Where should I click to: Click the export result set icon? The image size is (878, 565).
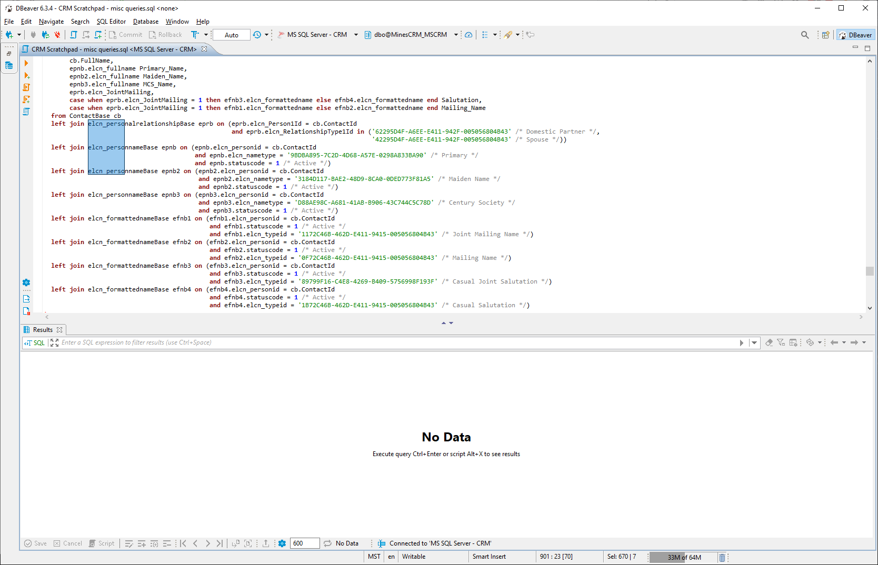[266, 543]
